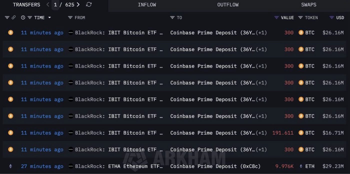
Task: Open the filter for the VALUE column
Action: tap(276, 17)
